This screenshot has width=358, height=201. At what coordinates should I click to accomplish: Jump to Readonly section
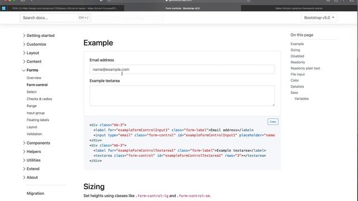point(298,62)
